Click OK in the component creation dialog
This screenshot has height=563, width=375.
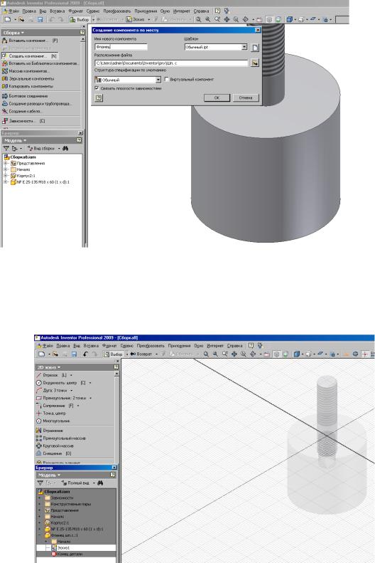217,98
